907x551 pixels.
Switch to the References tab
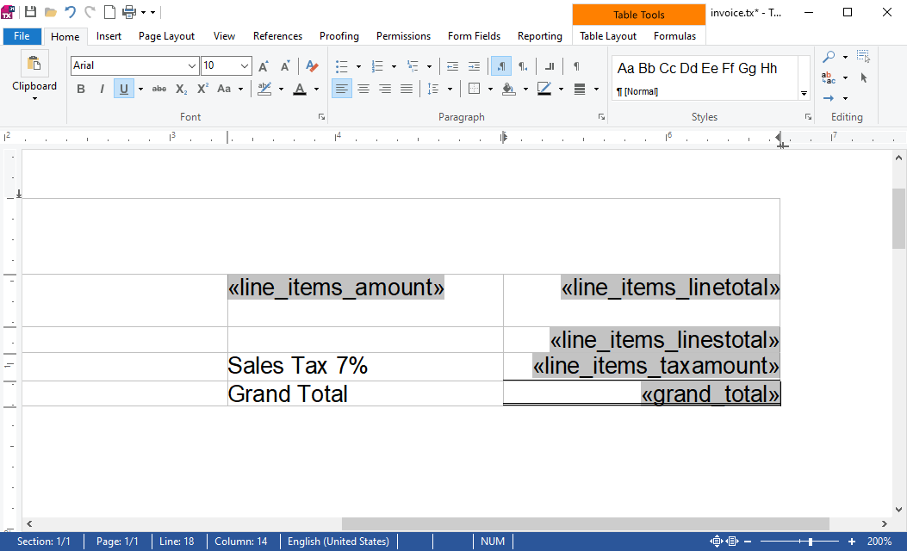coord(277,36)
